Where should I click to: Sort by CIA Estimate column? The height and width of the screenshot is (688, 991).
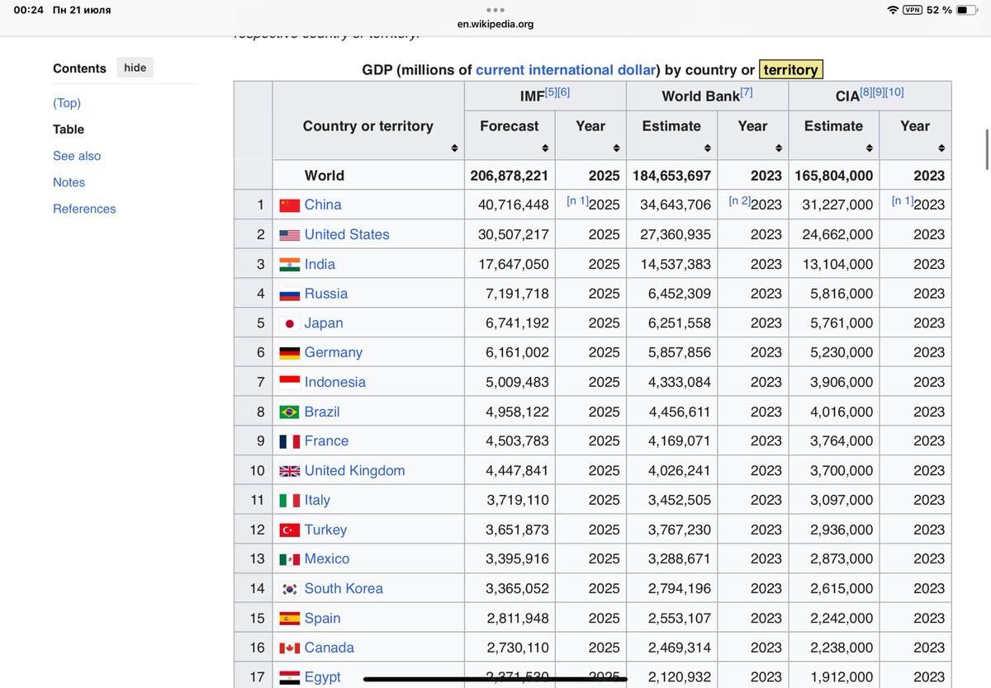tap(869, 148)
